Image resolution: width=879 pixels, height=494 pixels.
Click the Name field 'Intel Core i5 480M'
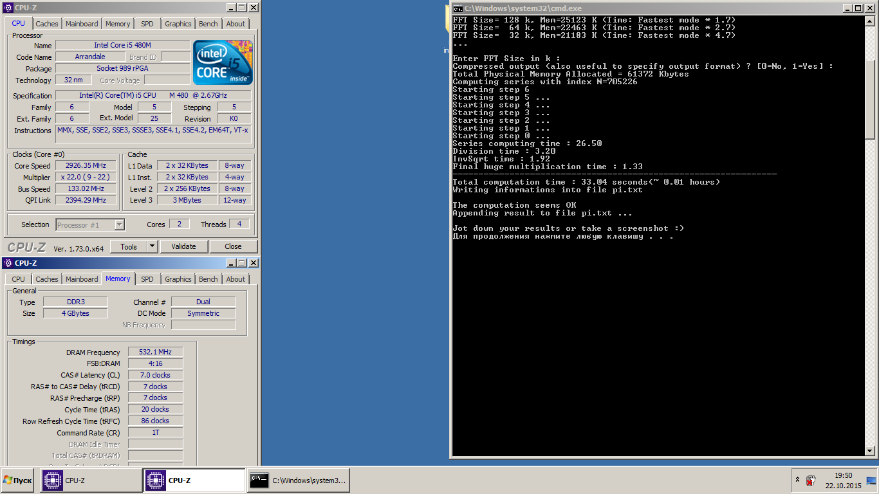pos(123,45)
